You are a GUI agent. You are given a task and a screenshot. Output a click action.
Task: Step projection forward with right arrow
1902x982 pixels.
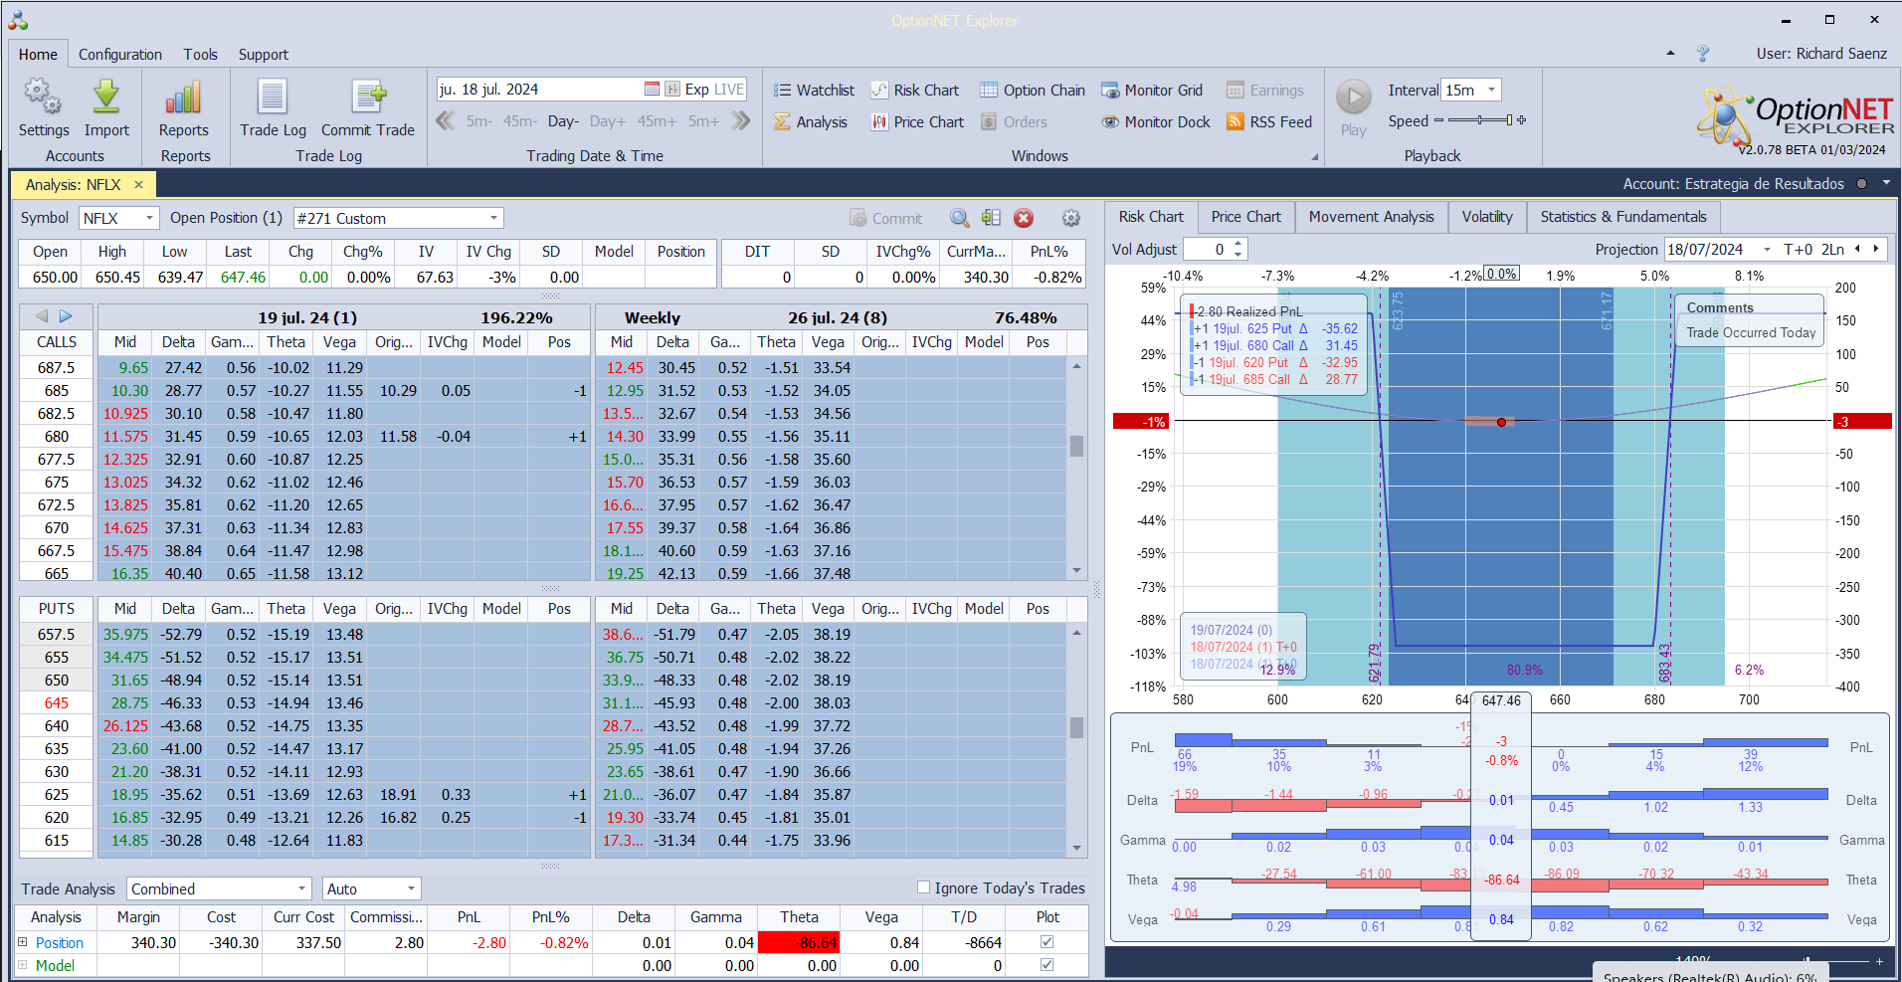(1876, 249)
